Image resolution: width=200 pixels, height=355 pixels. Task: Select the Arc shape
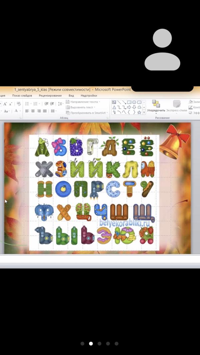click(x=119, y=112)
